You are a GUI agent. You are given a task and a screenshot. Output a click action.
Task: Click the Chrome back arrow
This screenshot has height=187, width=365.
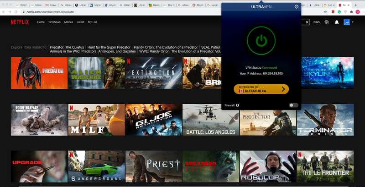4,11
